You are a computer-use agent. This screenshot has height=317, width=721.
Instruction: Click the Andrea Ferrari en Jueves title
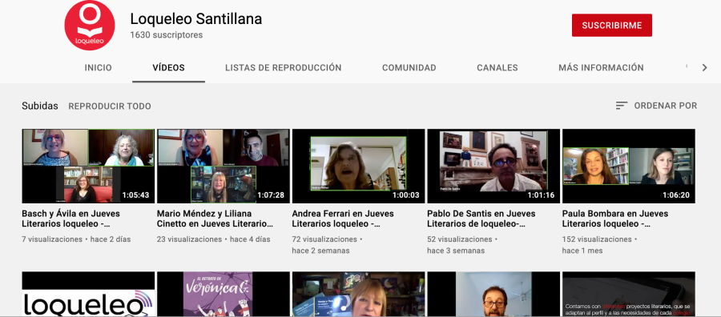click(343, 219)
